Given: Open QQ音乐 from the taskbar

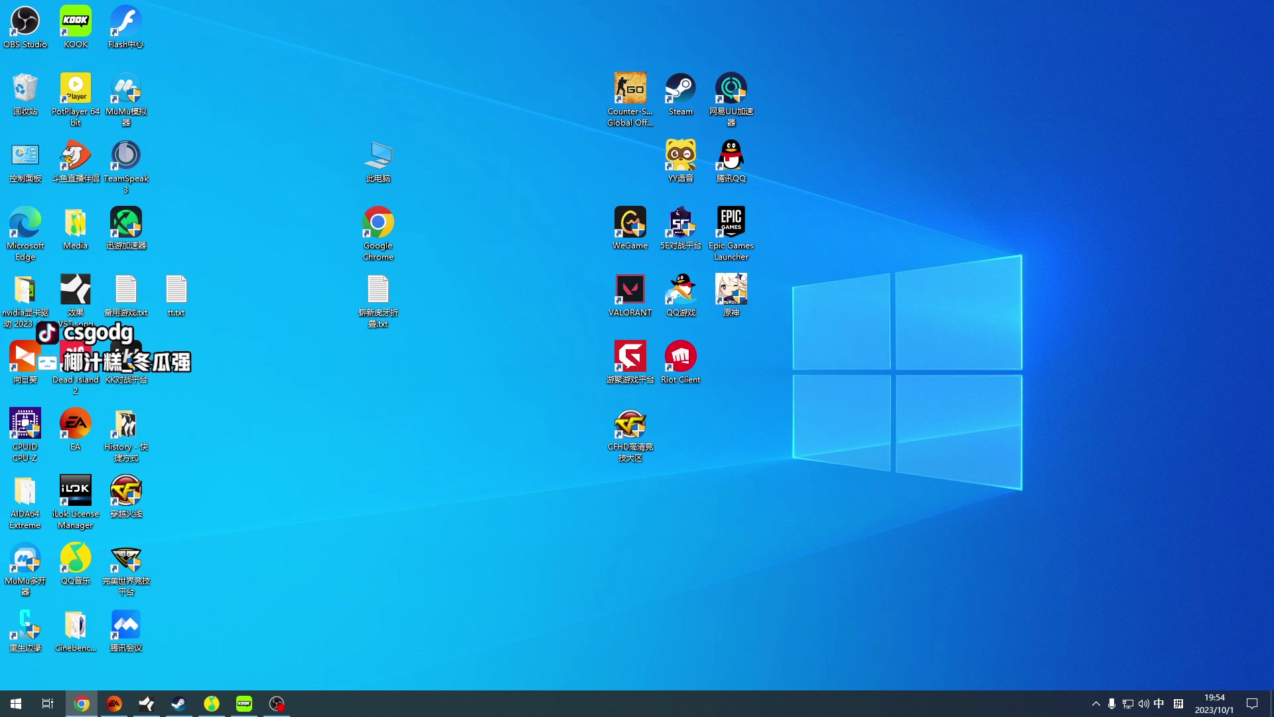Looking at the screenshot, I should pyautogui.click(x=212, y=704).
